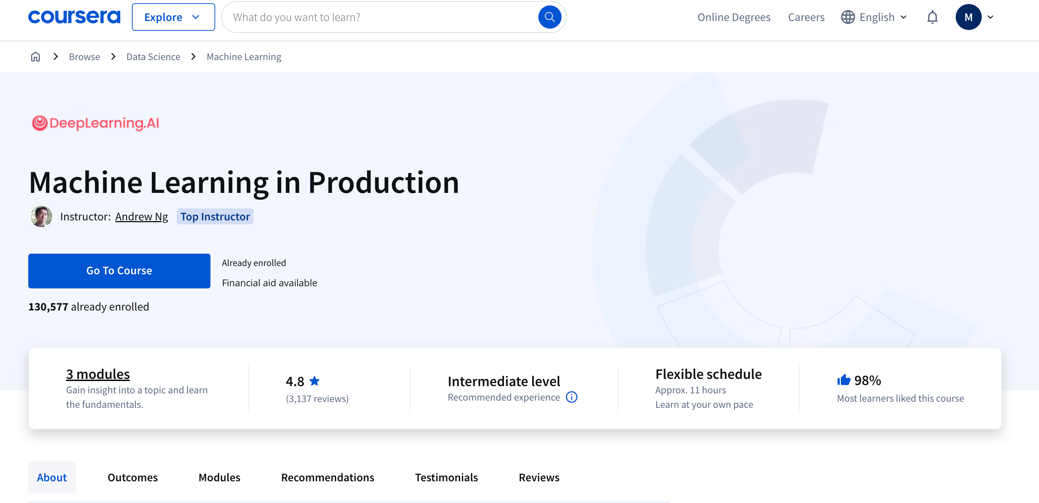Click the DeepLearning.AI partner logo
This screenshot has width=1039, height=503.
point(96,123)
